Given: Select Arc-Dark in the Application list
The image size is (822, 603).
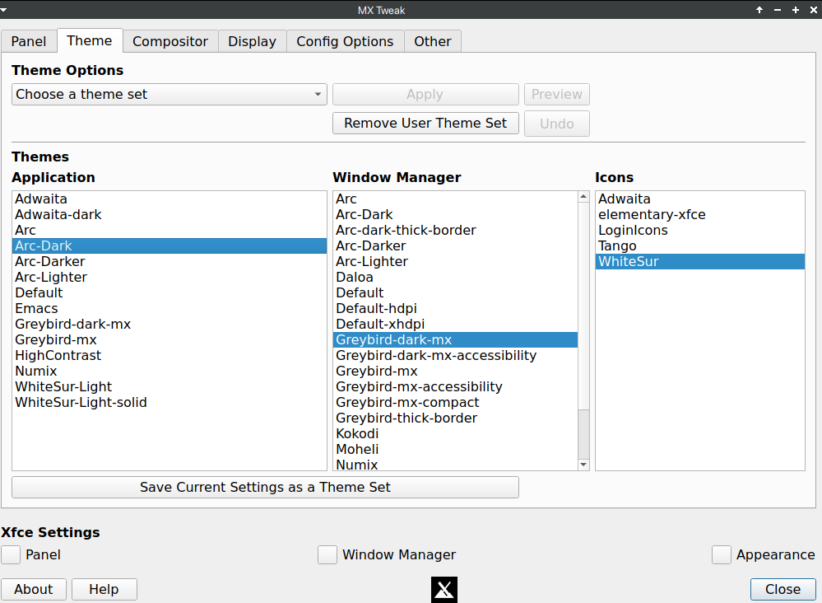Looking at the screenshot, I should (x=170, y=245).
